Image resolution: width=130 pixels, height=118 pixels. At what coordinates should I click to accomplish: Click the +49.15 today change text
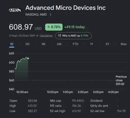[74, 27]
